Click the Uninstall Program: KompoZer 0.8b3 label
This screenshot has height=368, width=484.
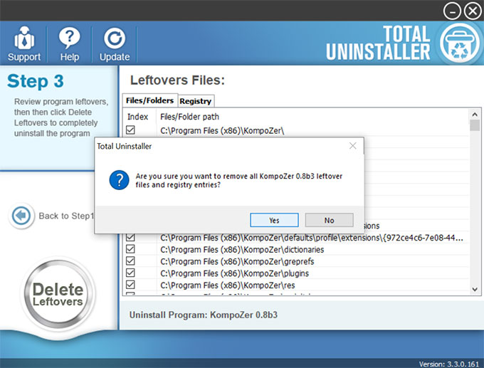(204, 315)
